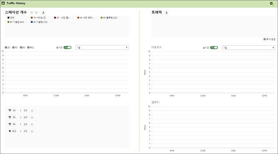Expand the 유선 row arrow in station list

32,131
